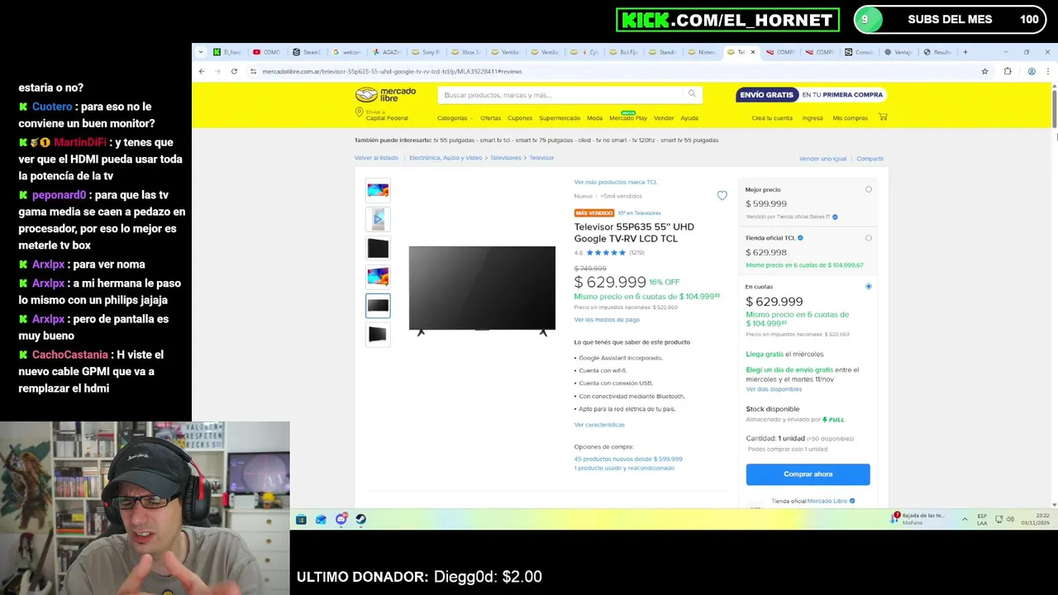Click the weather notification widget in taskbar
This screenshot has height=595, width=1058.
pos(917,518)
